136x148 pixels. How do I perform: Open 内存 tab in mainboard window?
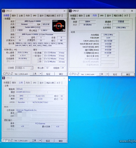pos(28,83)
